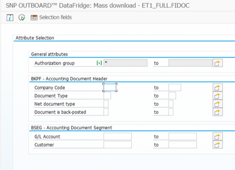Click the G/L Account from field
Image resolution: width=235 pixels, height=170 pixels.
118,136
